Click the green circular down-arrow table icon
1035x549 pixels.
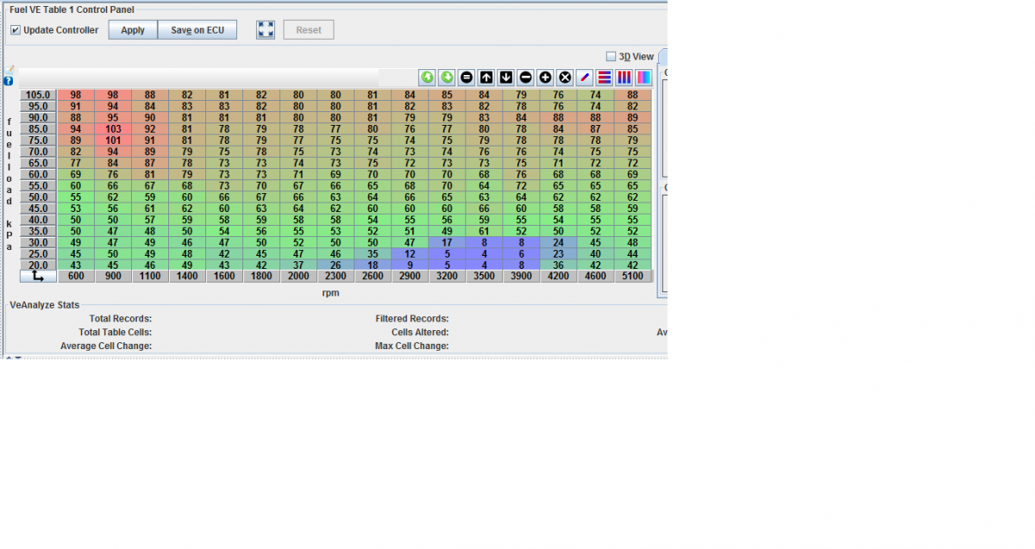(447, 78)
